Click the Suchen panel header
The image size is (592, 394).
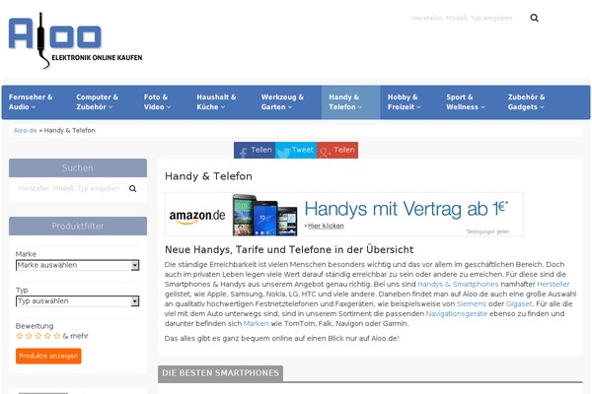pos(78,167)
